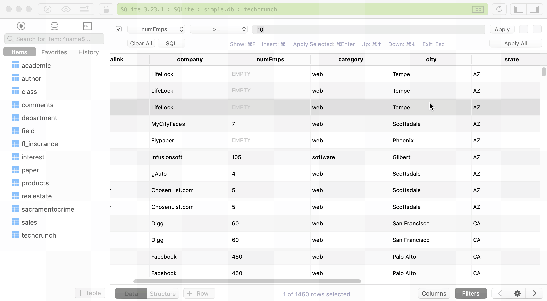Open the comparison operator dropdown
The width and height of the screenshot is (547, 301).
click(218, 29)
